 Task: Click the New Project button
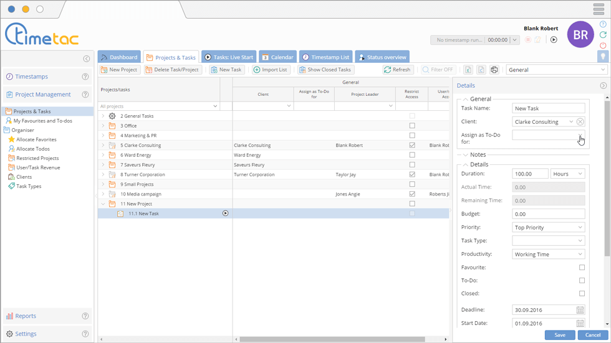coord(119,70)
